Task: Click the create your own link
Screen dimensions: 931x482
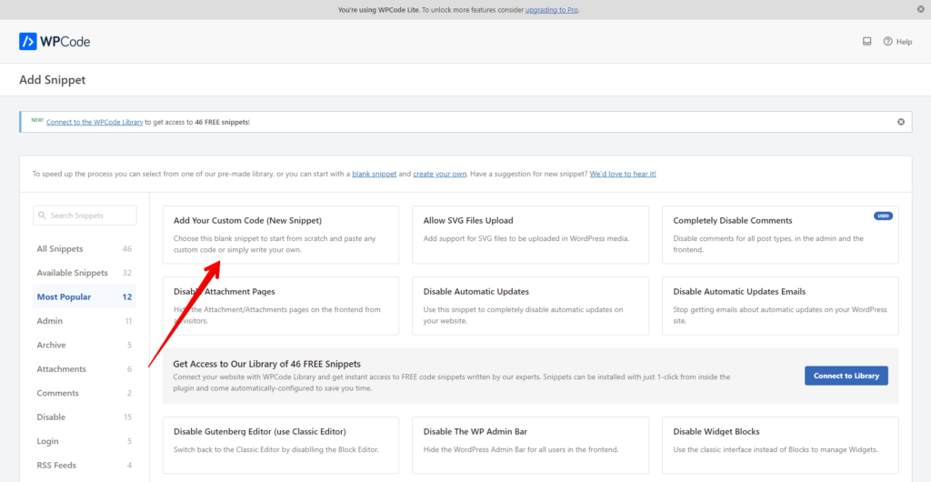Action: coord(439,174)
